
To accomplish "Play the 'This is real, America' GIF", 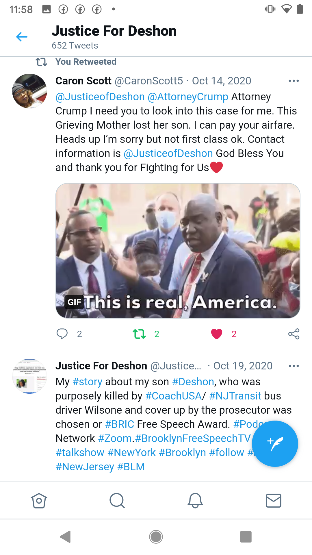I will click(x=178, y=251).
